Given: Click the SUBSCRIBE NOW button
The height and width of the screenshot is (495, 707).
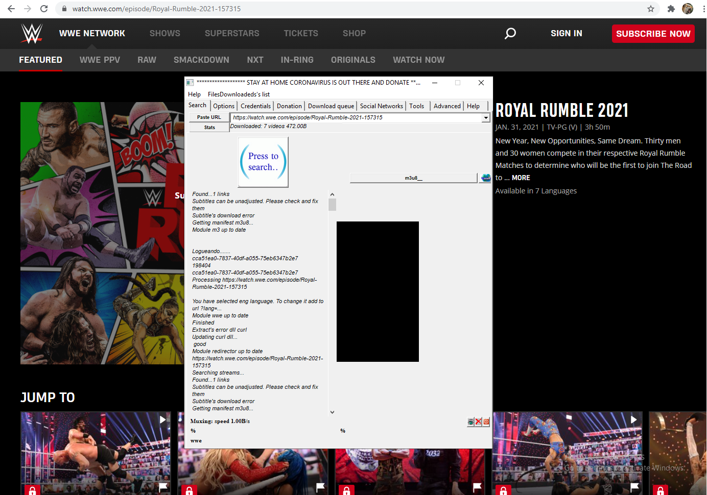Looking at the screenshot, I should tap(653, 34).
